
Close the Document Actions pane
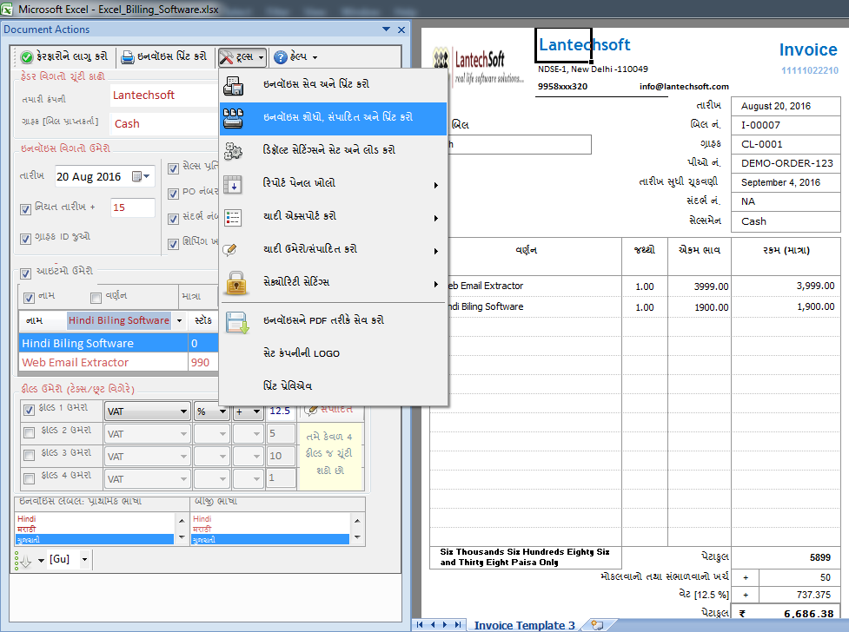click(x=401, y=30)
